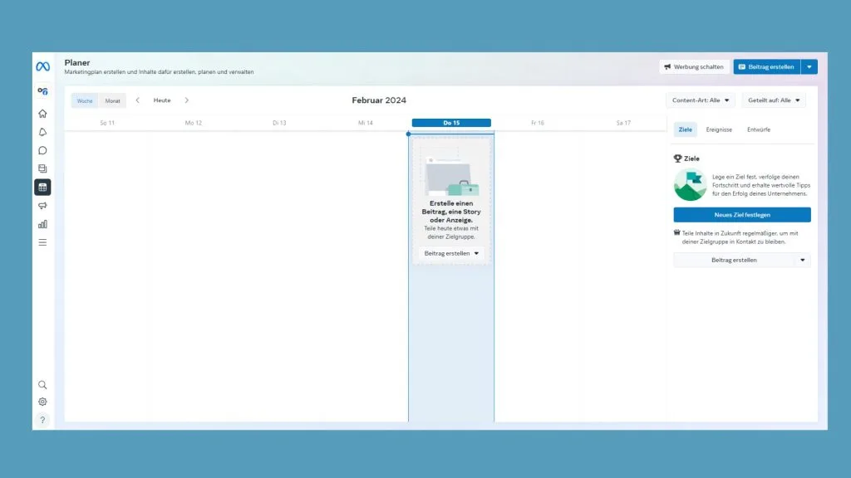The image size is (851, 478).
Task: Open settings gear in sidebar
Action: click(x=42, y=402)
